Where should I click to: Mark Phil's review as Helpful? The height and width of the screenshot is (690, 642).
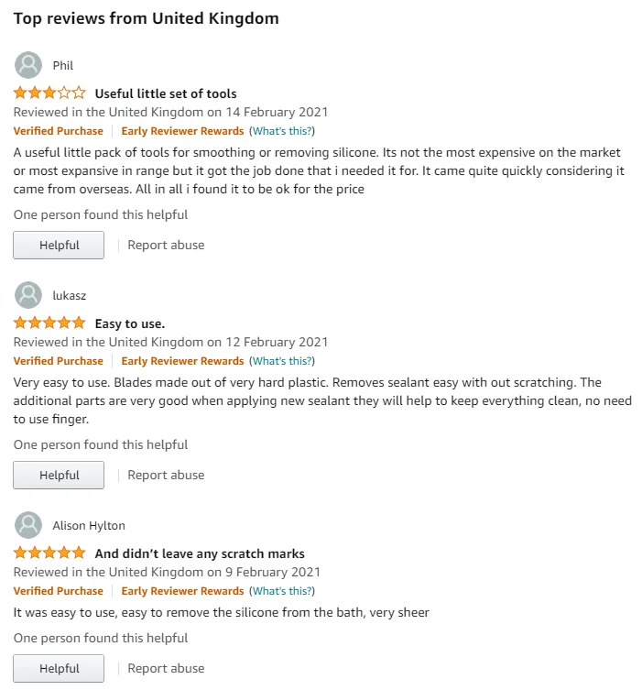pyautogui.click(x=59, y=245)
